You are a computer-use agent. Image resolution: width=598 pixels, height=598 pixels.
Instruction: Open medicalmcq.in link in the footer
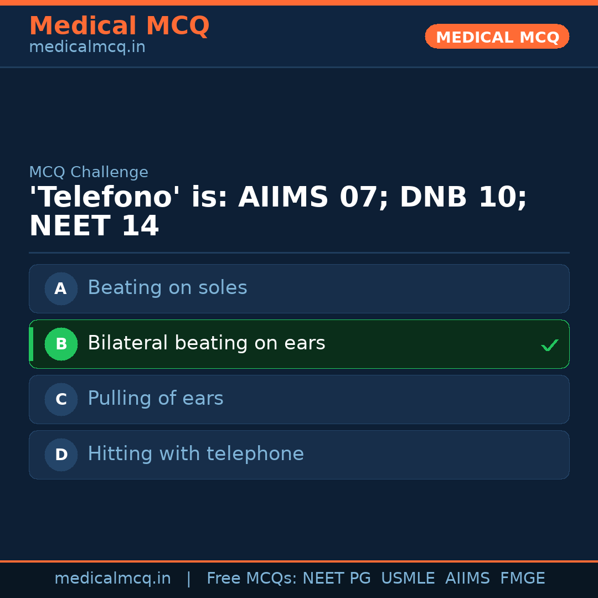[x=112, y=579]
